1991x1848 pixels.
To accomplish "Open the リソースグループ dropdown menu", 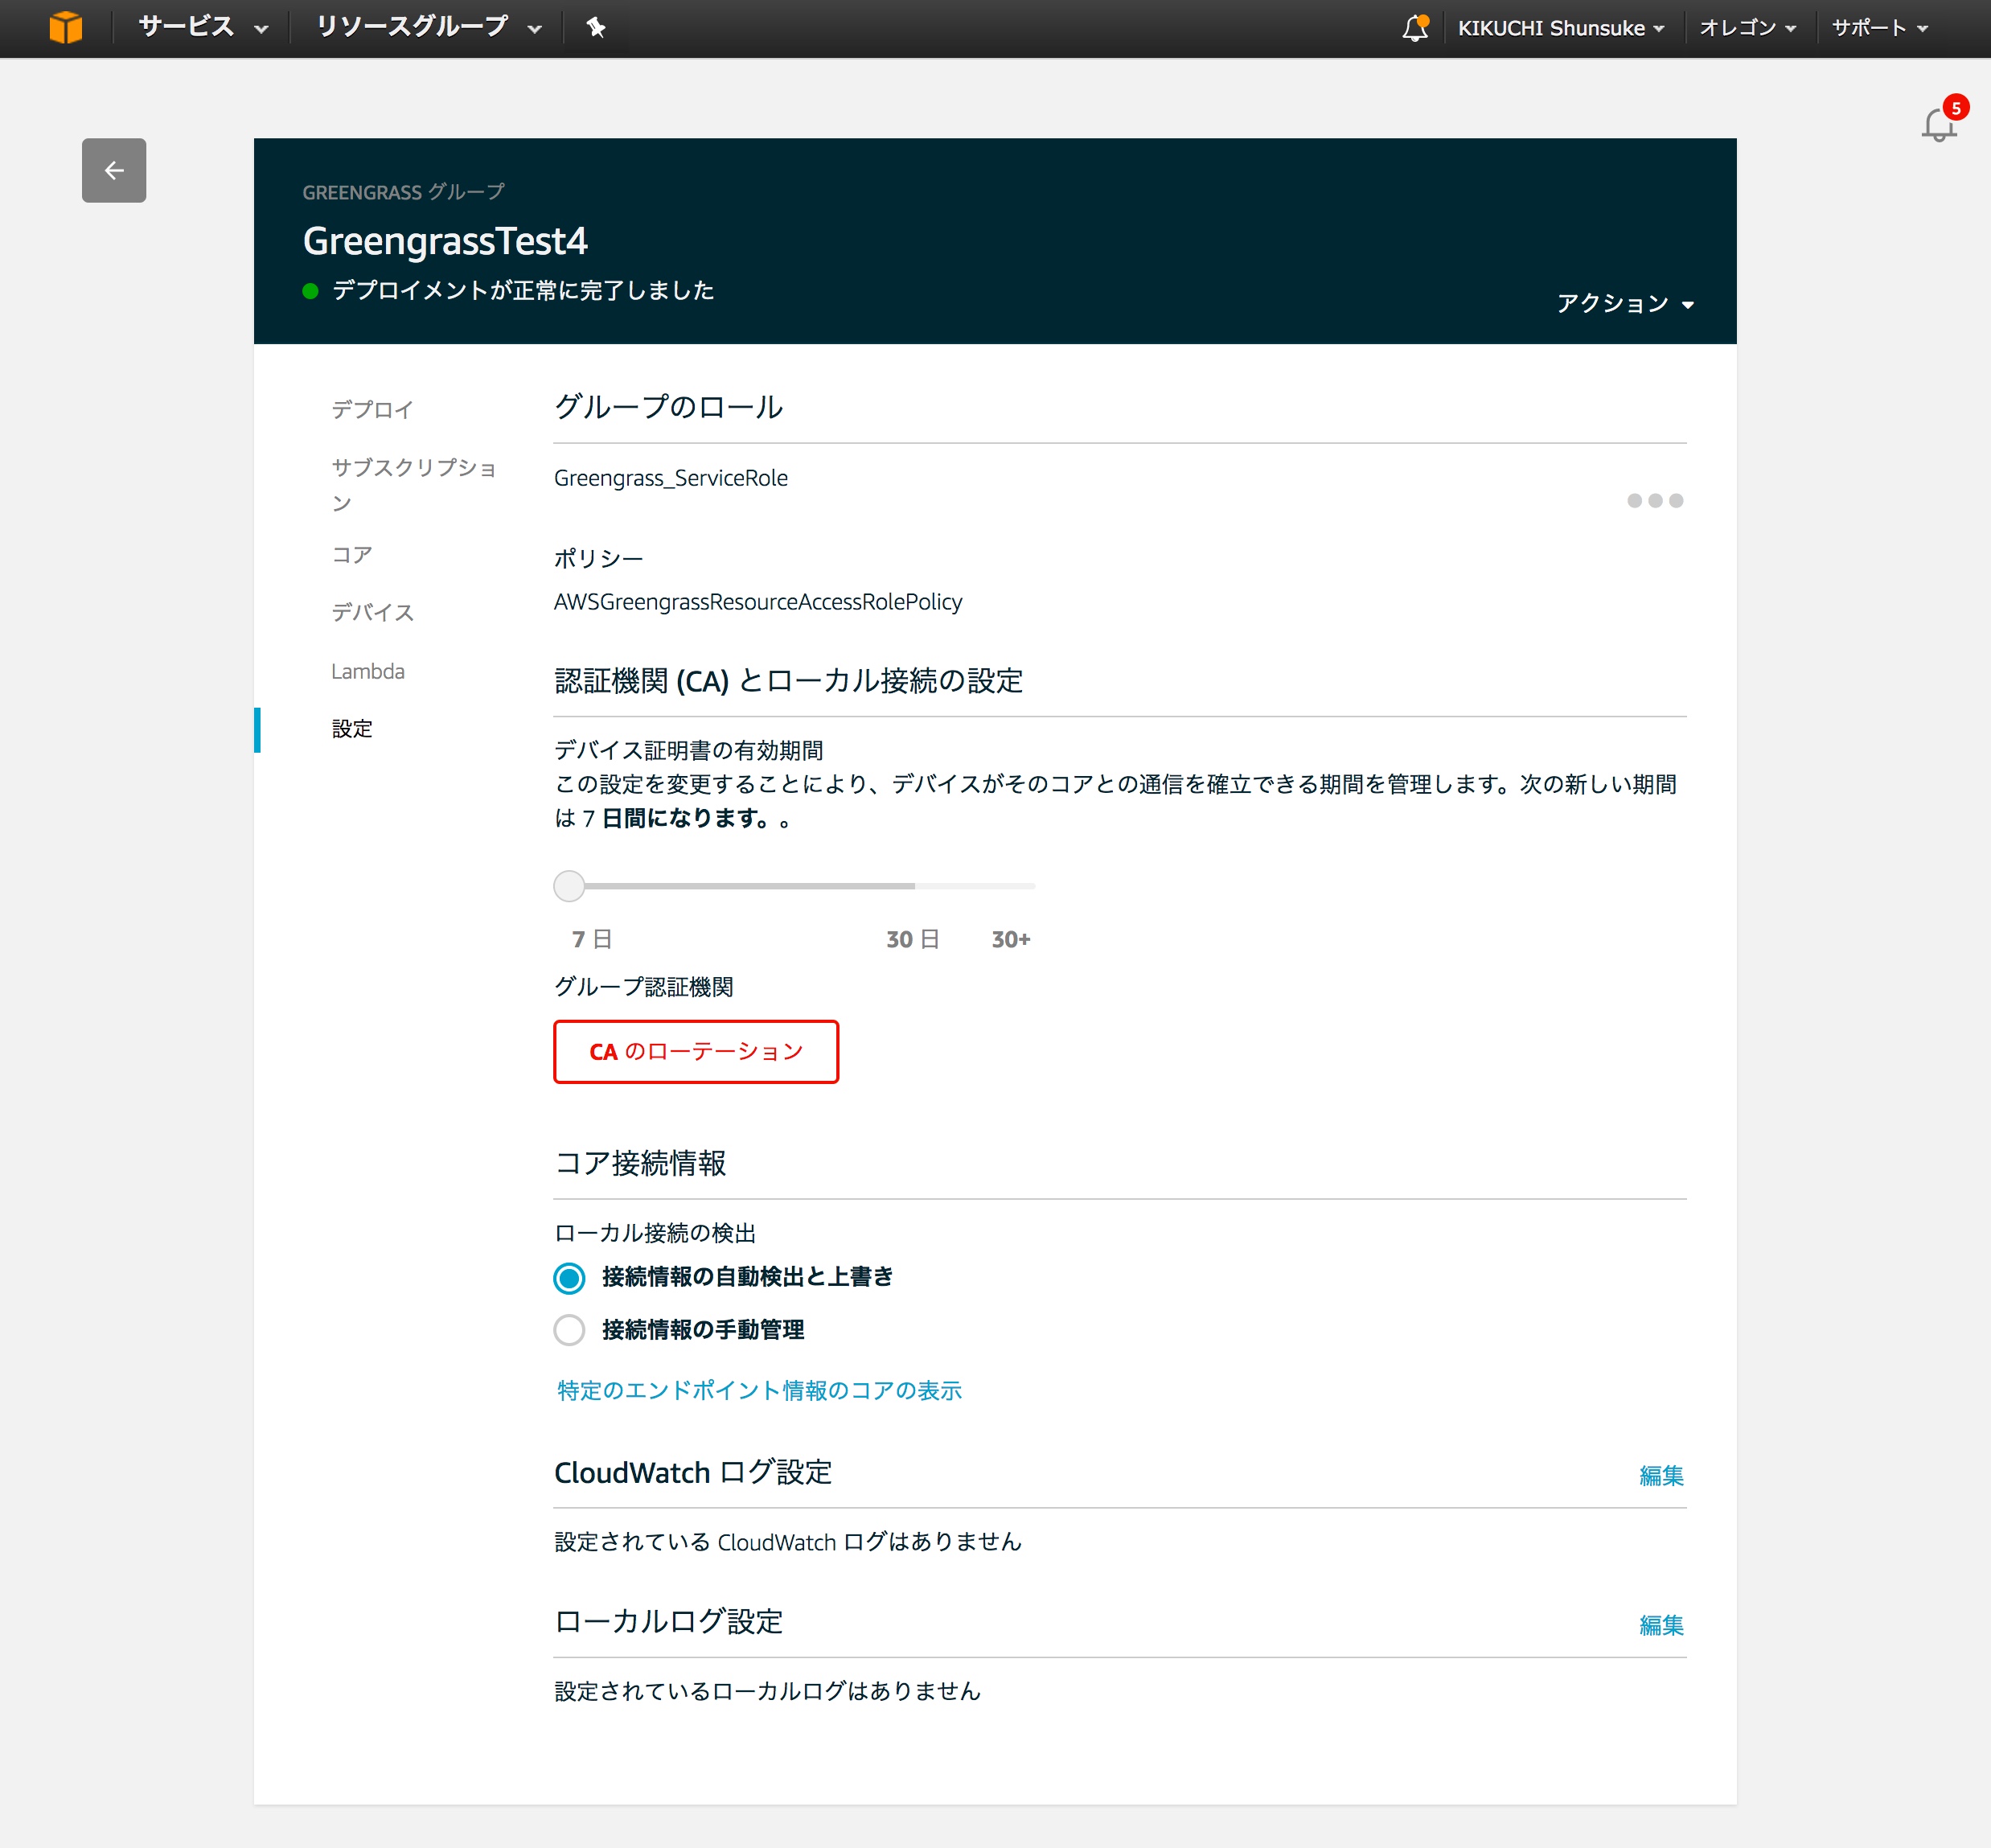I will pyautogui.click(x=429, y=27).
